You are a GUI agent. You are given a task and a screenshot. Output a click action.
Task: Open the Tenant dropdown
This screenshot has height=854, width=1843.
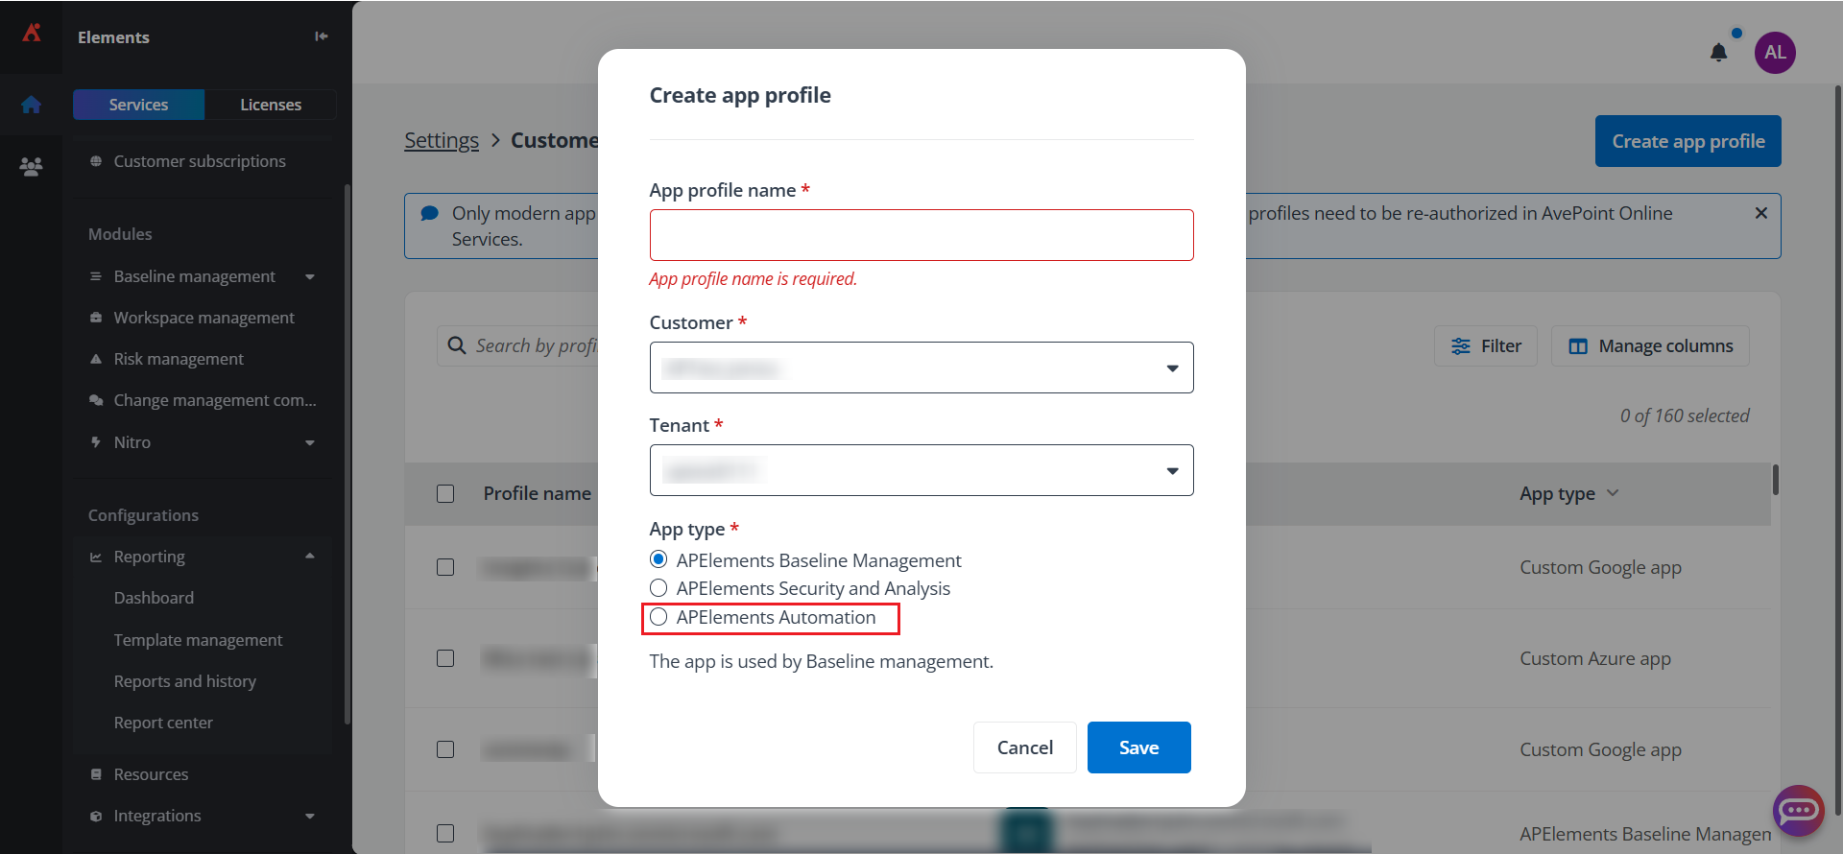921,470
